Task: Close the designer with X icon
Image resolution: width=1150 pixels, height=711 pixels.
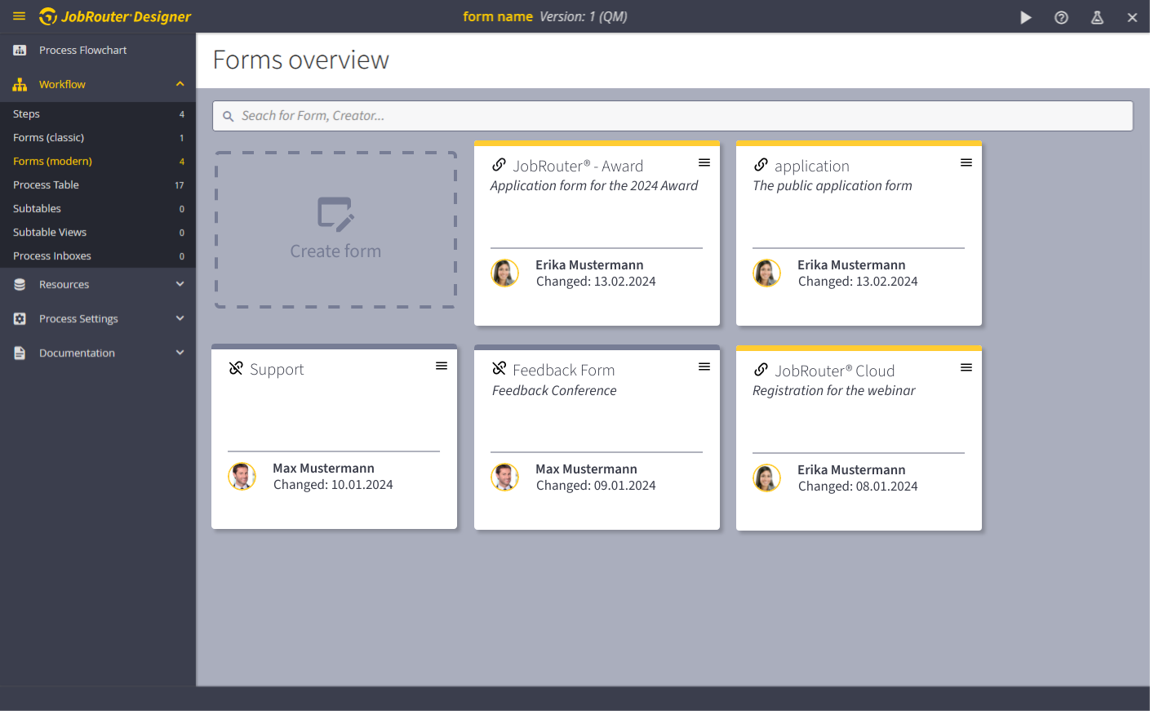Action: [x=1132, y=17]
